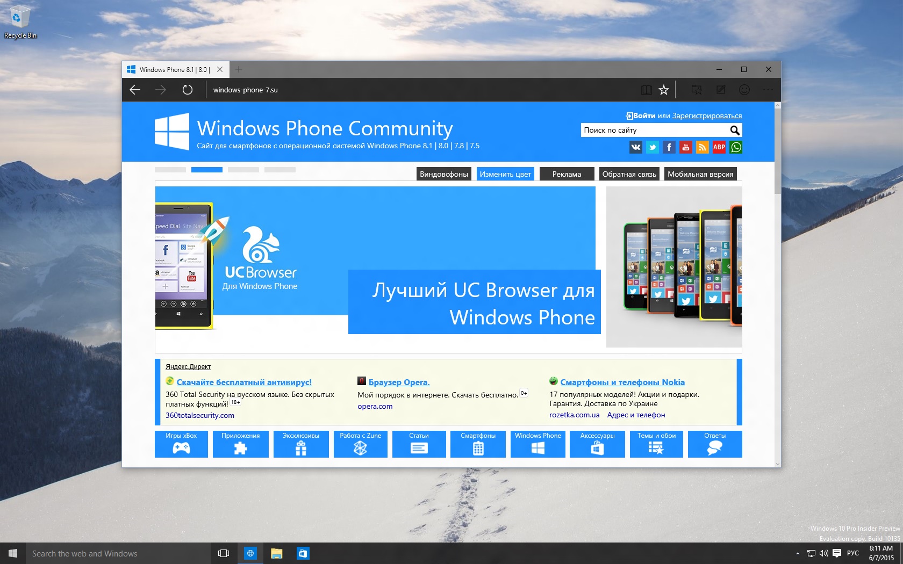Open the YouTube social icon
Image resolution: width=903 pixels, height=564 pixels.
point(686,147)
